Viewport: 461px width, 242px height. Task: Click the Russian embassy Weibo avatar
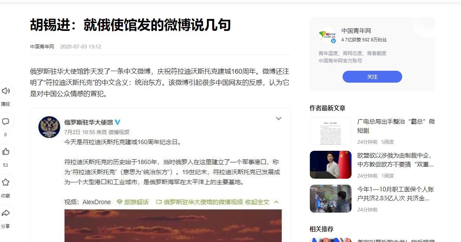pos(49,127)
